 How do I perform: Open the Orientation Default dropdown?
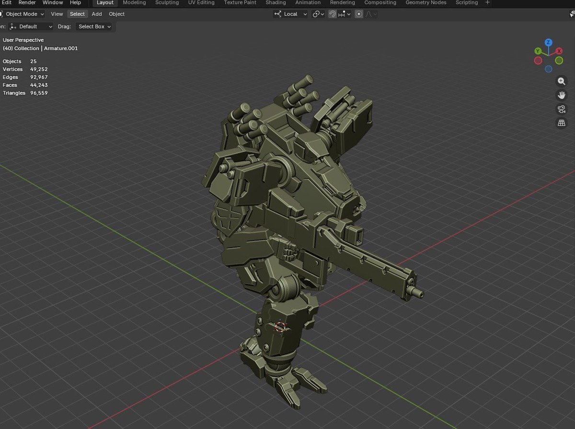31,26
